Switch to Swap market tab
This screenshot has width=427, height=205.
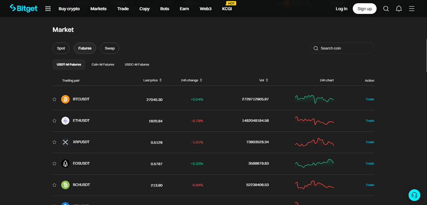110,48
